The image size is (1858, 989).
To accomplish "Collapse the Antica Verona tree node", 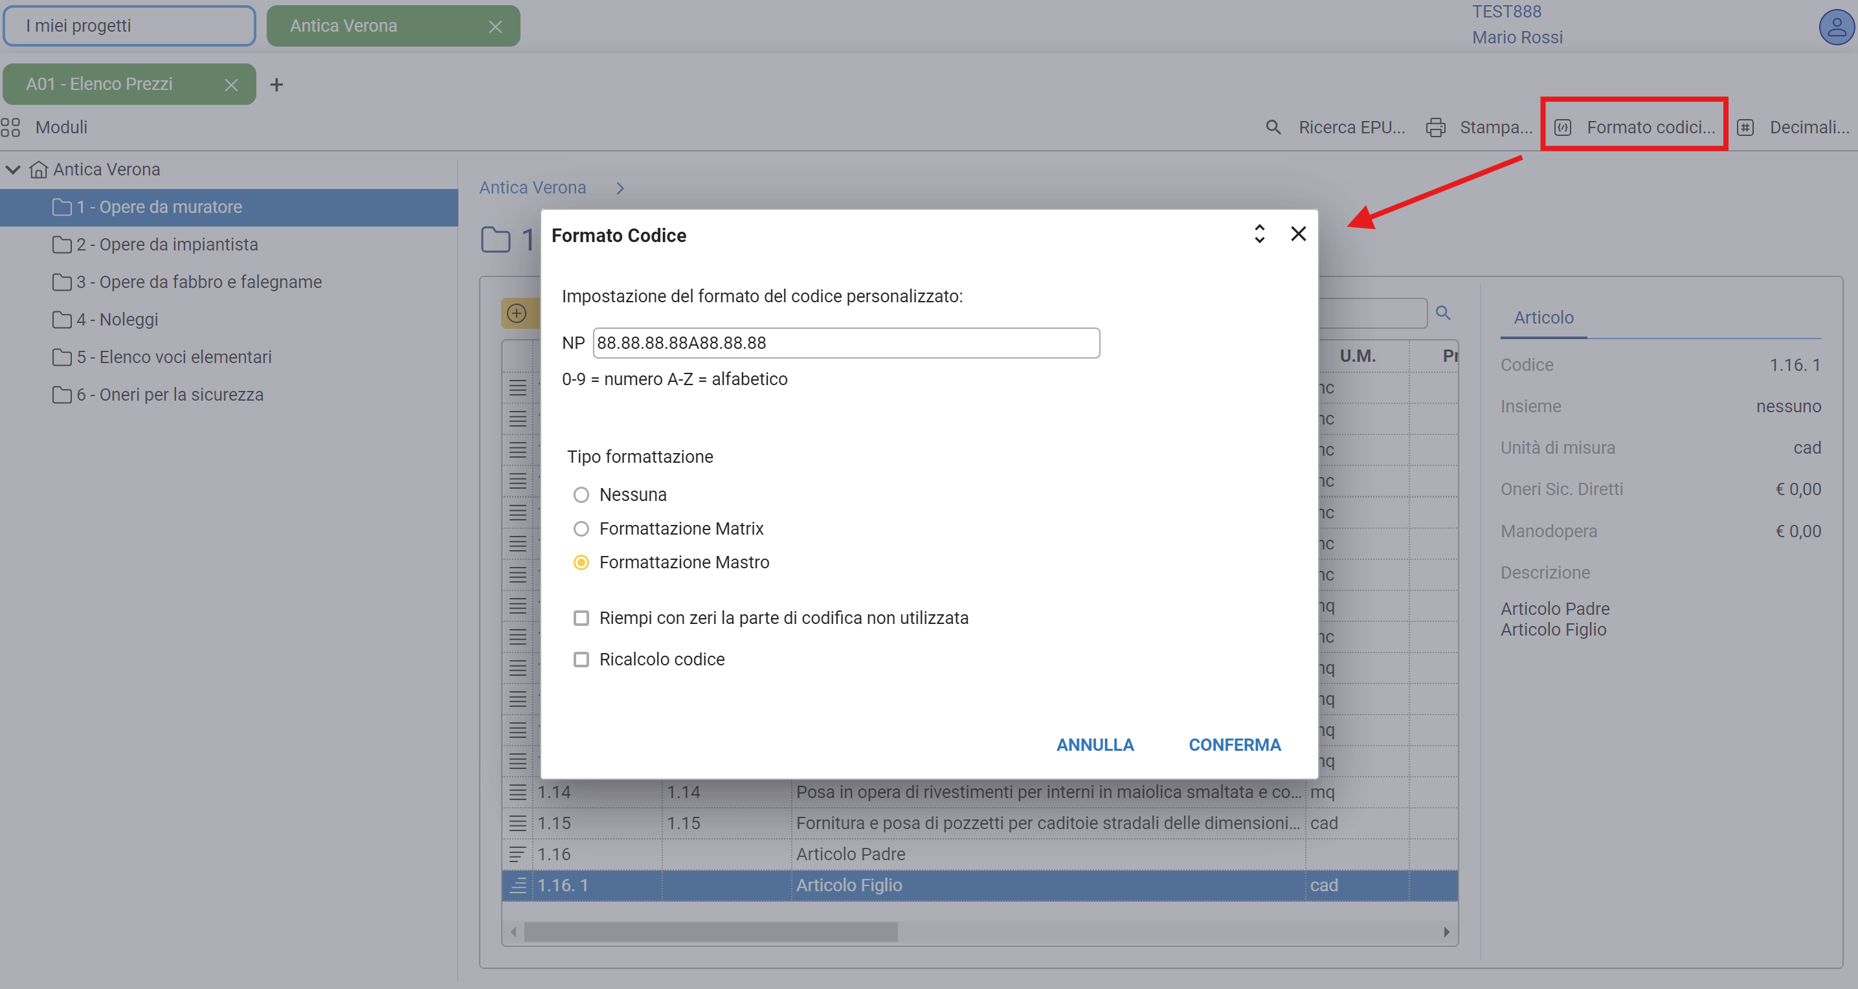I will click(13, 170).
